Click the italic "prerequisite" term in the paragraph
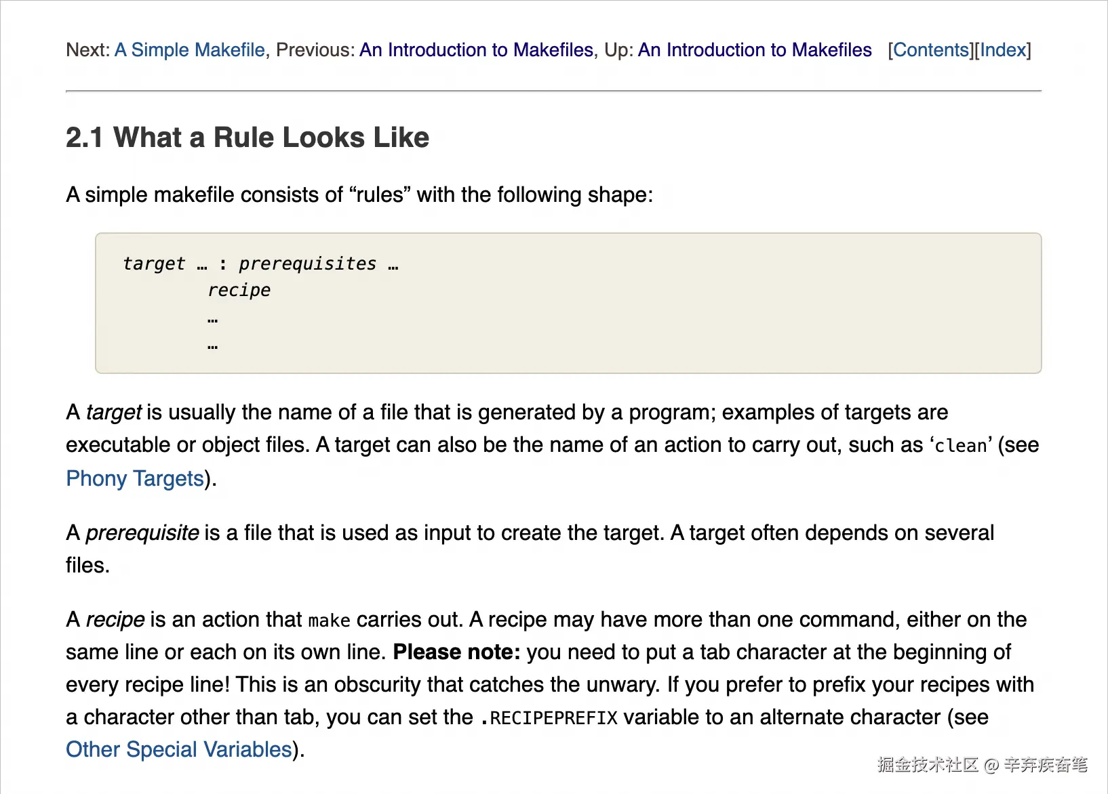1108x794 pixels. pos(142,533)
